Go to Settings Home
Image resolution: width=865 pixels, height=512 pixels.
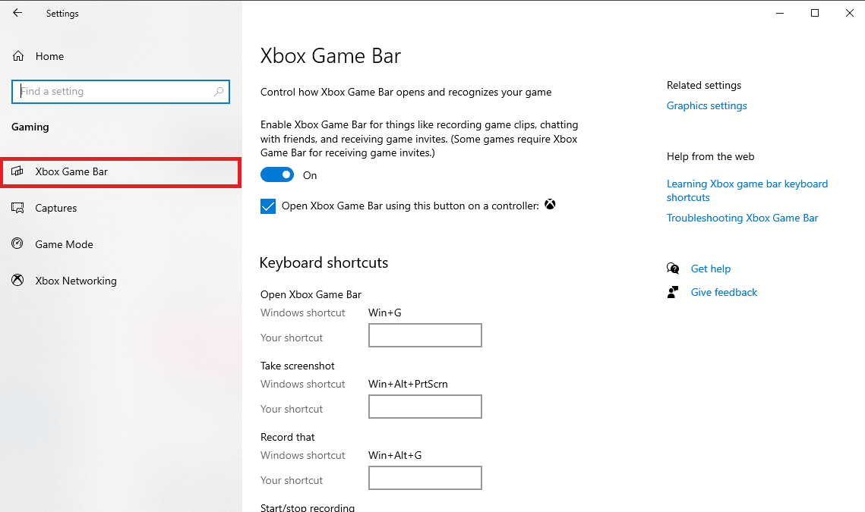click(x=49, y=56)
